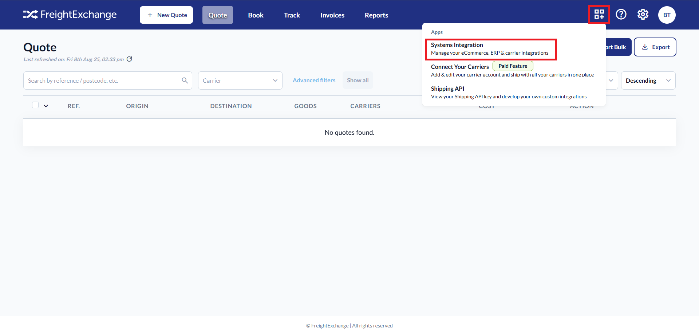Click the FreightExchange logo
Image resolution: width=699 pixels, height=334 pixels.
(70, 15)
